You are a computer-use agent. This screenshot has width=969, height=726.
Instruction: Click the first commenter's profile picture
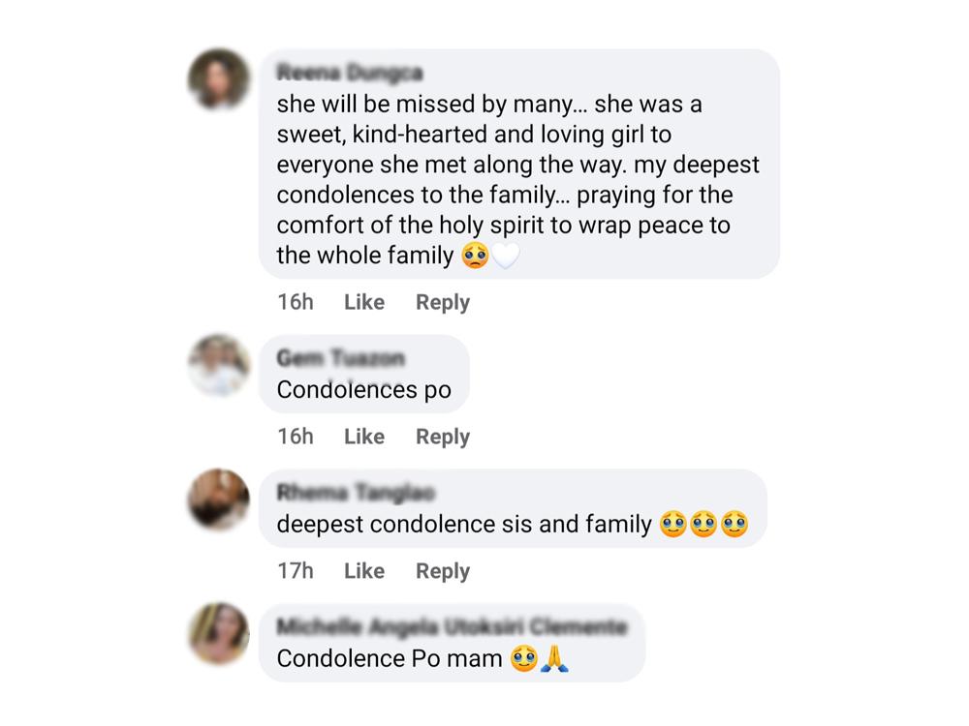click(x=219, y=79)
